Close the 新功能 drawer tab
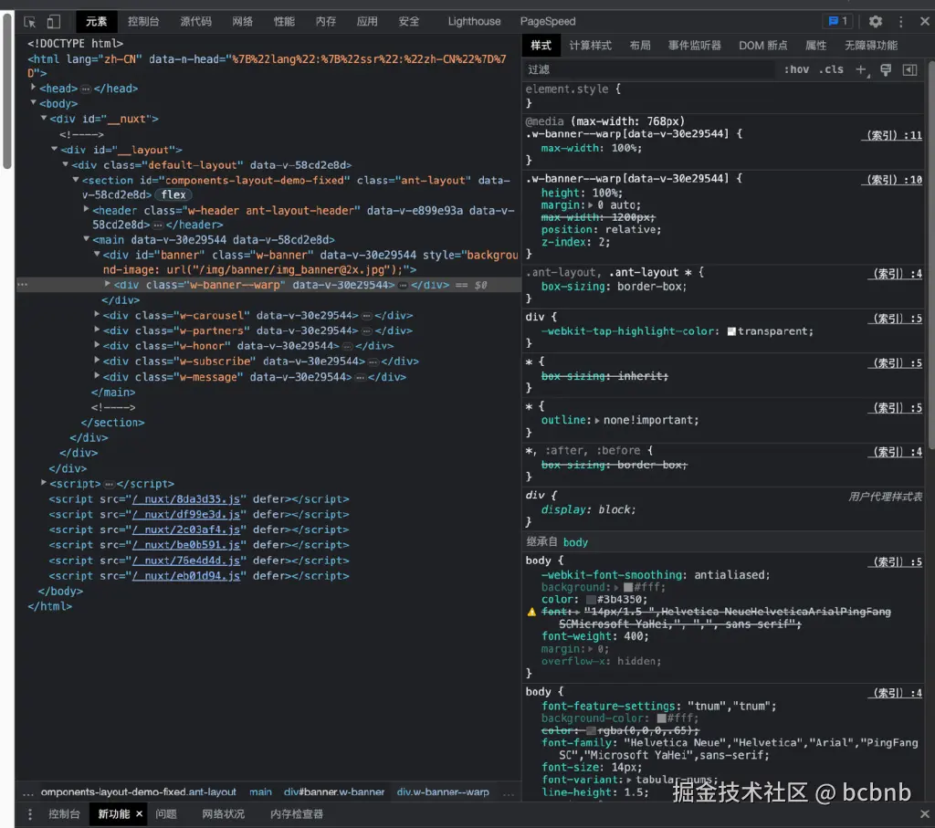This screenshot has height=828, width=935. [139, 813]
